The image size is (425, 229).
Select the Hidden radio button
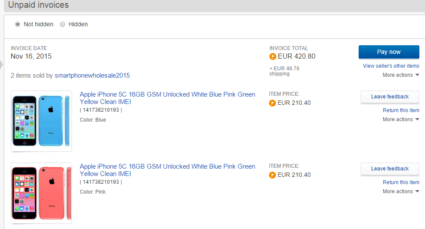click(62, 25)
